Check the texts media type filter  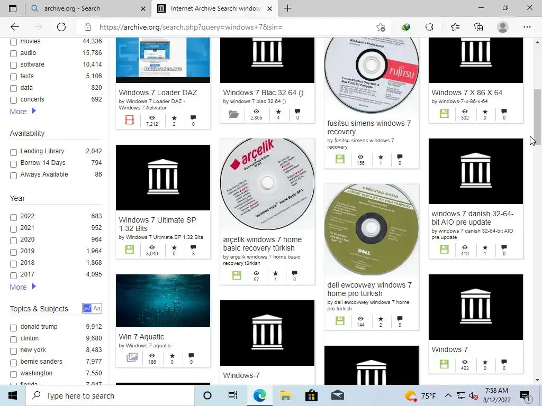coord(13,77)
